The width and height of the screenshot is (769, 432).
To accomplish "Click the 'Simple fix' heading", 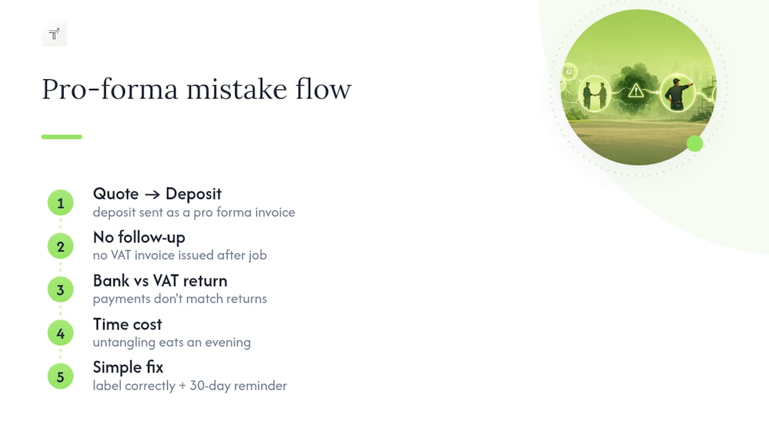I will [128, 367].
